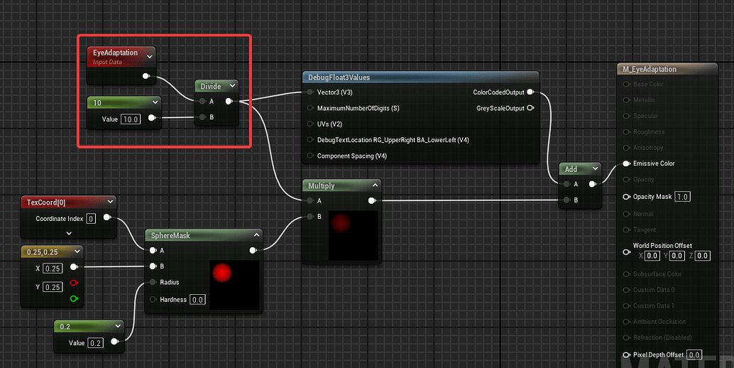Viewport: 734px width, 368px height.
Task: Click the Emissive Color input pin
Action: pyautogui.click(x=626, y=163)
